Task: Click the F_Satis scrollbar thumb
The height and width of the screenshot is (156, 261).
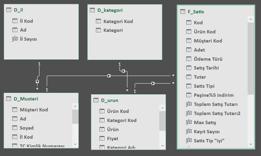Action: tap(251, 59)
